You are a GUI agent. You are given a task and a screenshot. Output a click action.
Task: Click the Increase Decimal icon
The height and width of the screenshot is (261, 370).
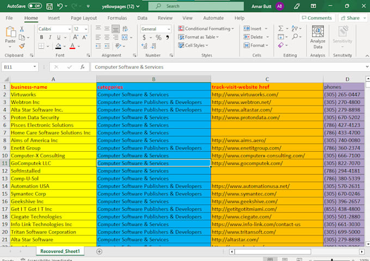144,46
